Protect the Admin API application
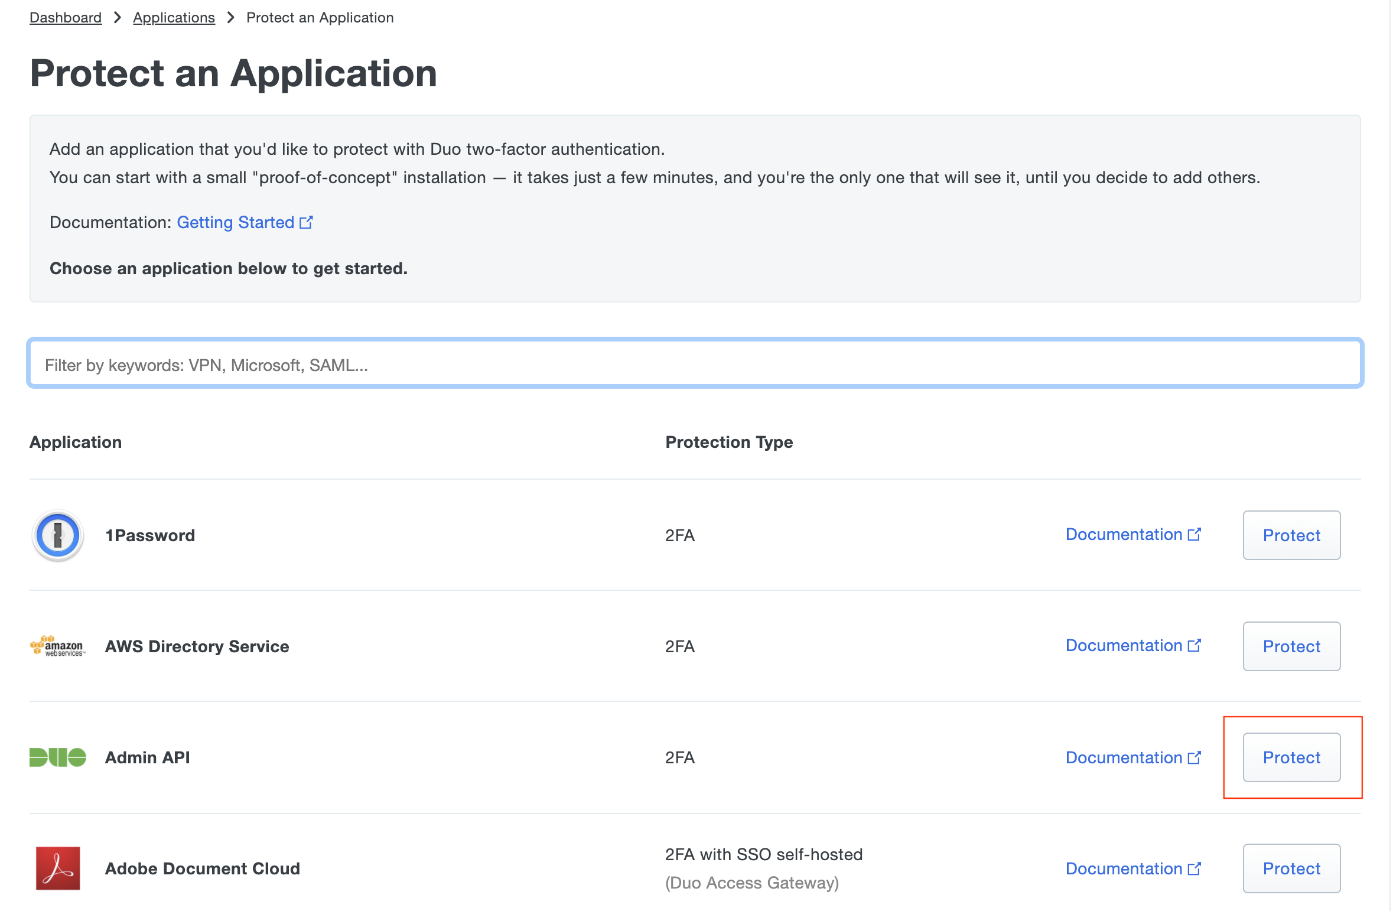 click(1291, 757)
